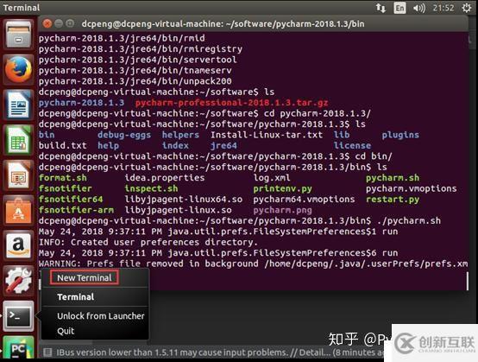Click the Terminal title in top panel
The width and height of the screenshot is (478, 362).
point(22,8)
